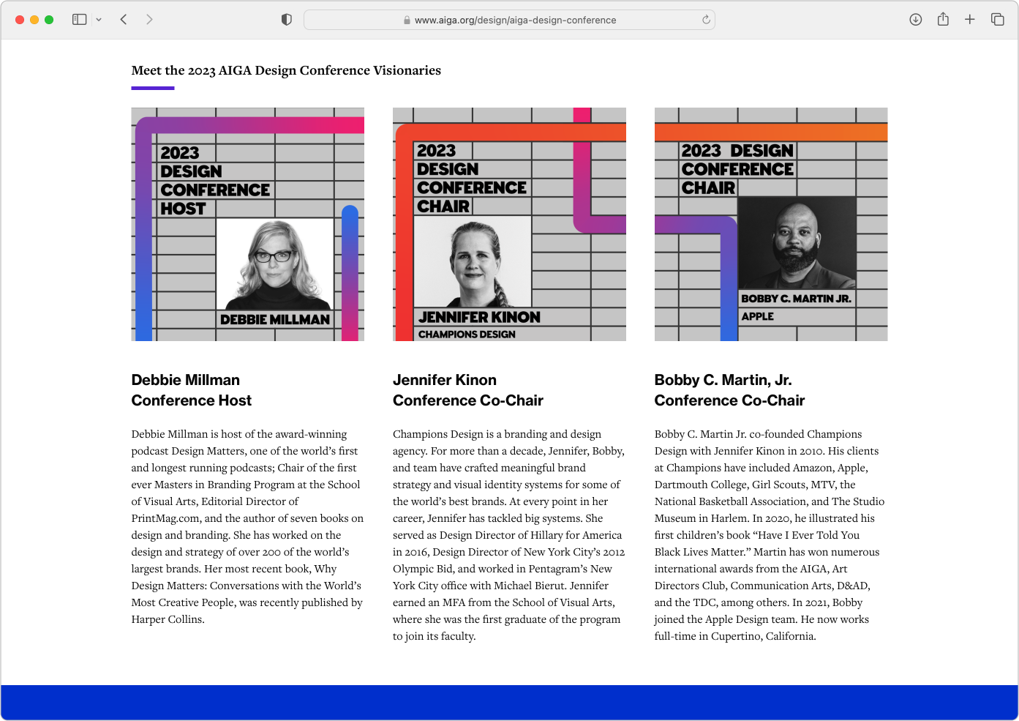Select the Bobby C. Martin Jr. image

770,224
